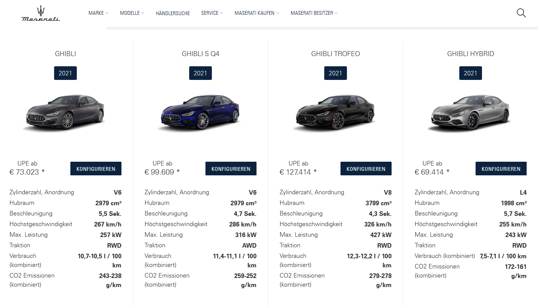Select the 2021 badge under GHIBLI
The image size is (538, 306).
(65, 73)
